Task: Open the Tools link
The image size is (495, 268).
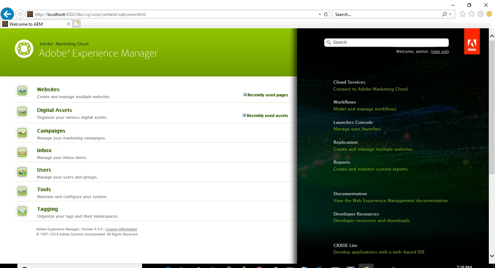Action: point(44,189)
